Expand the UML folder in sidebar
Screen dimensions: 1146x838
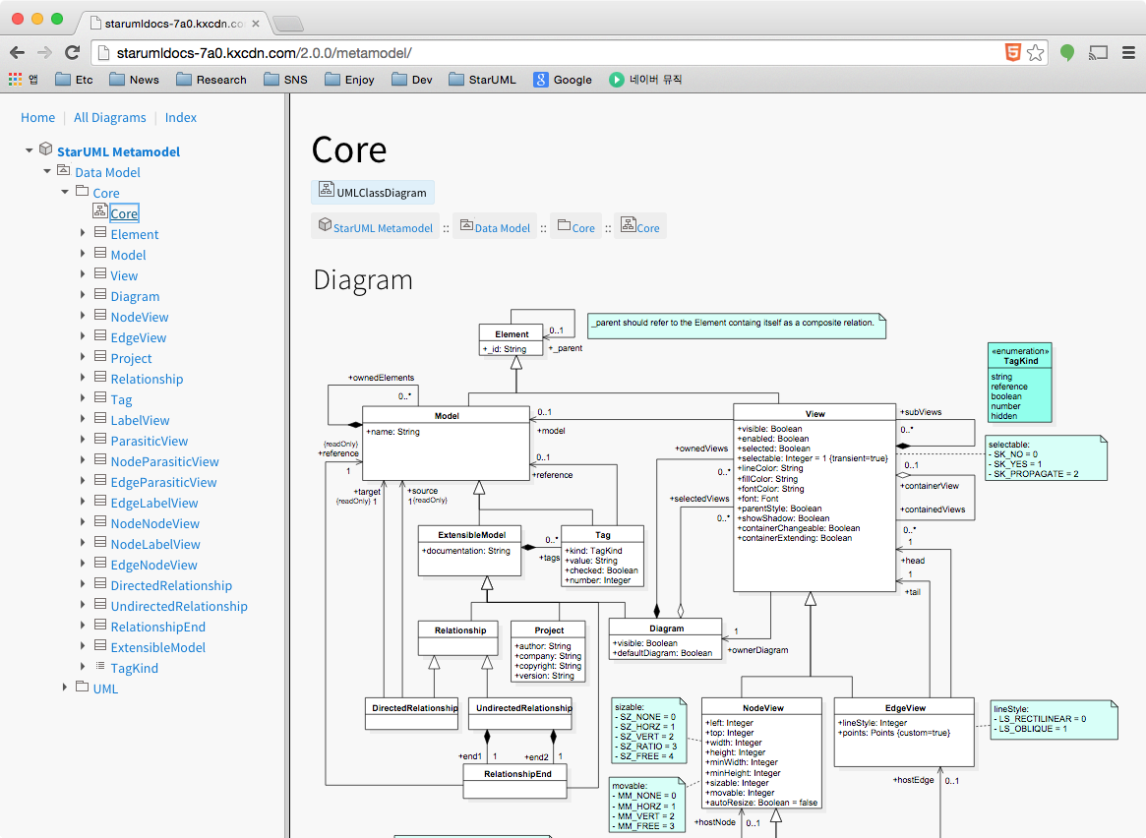pos(64,688)
